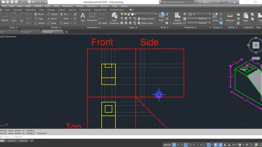Click the color wheel icon in Properties
Viewport: 262px width, 147px height.
click(185, 14)
